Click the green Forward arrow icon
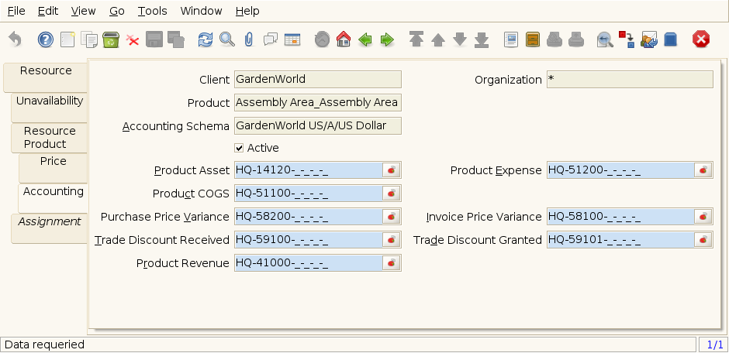 [387, 39]
